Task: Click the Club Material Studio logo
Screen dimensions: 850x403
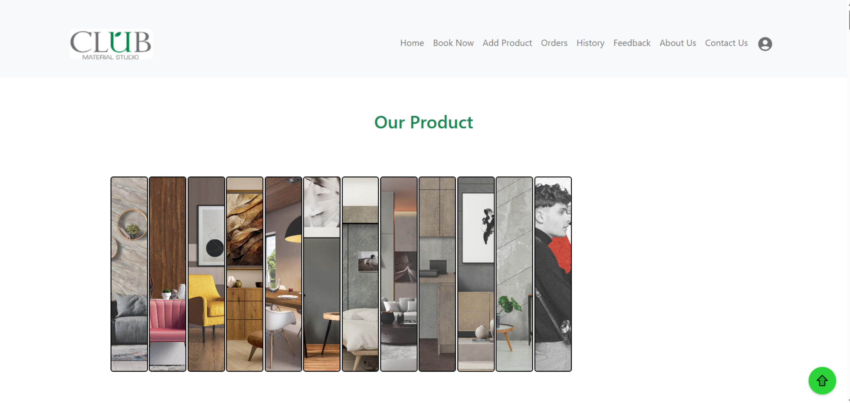Action: click(x=111, y=44)
